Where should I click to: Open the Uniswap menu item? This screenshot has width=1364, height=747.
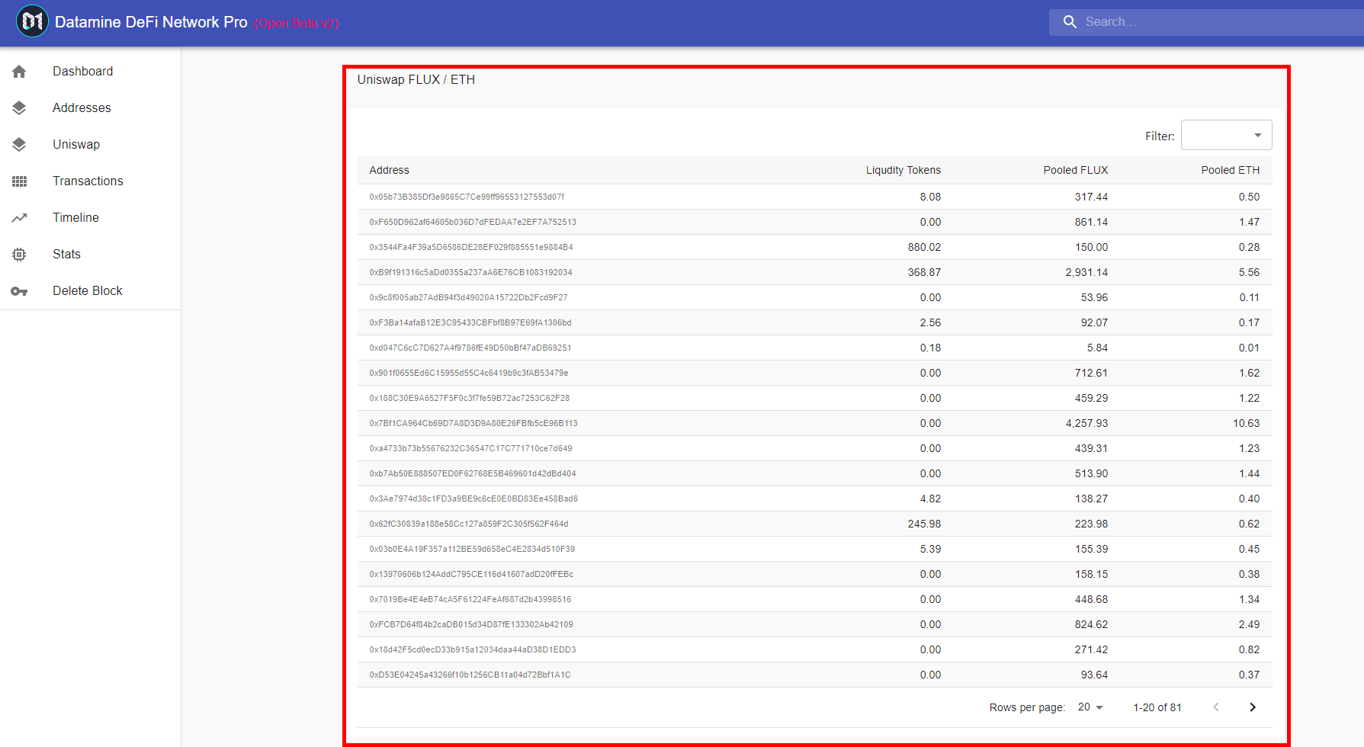pyautogui.click(x=90, y=145)
